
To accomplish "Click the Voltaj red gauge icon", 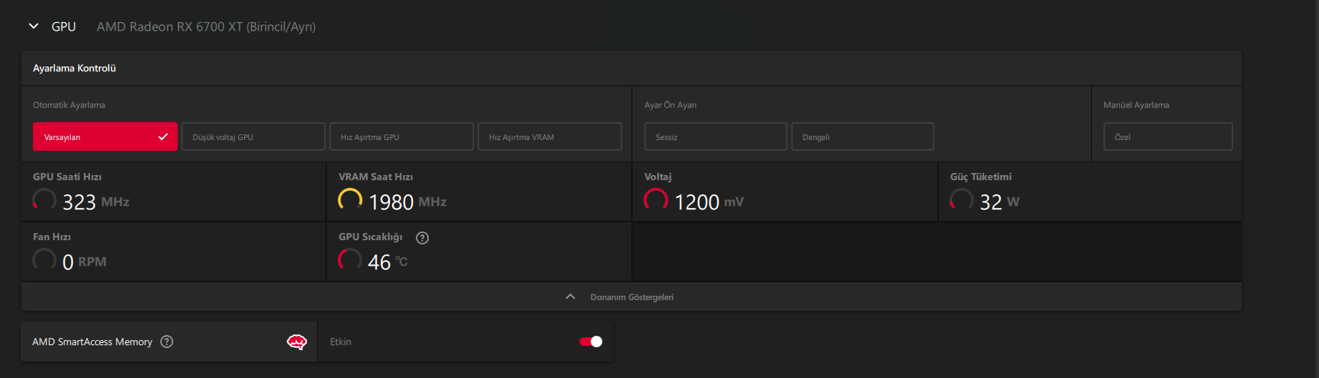I will (656, 199).
